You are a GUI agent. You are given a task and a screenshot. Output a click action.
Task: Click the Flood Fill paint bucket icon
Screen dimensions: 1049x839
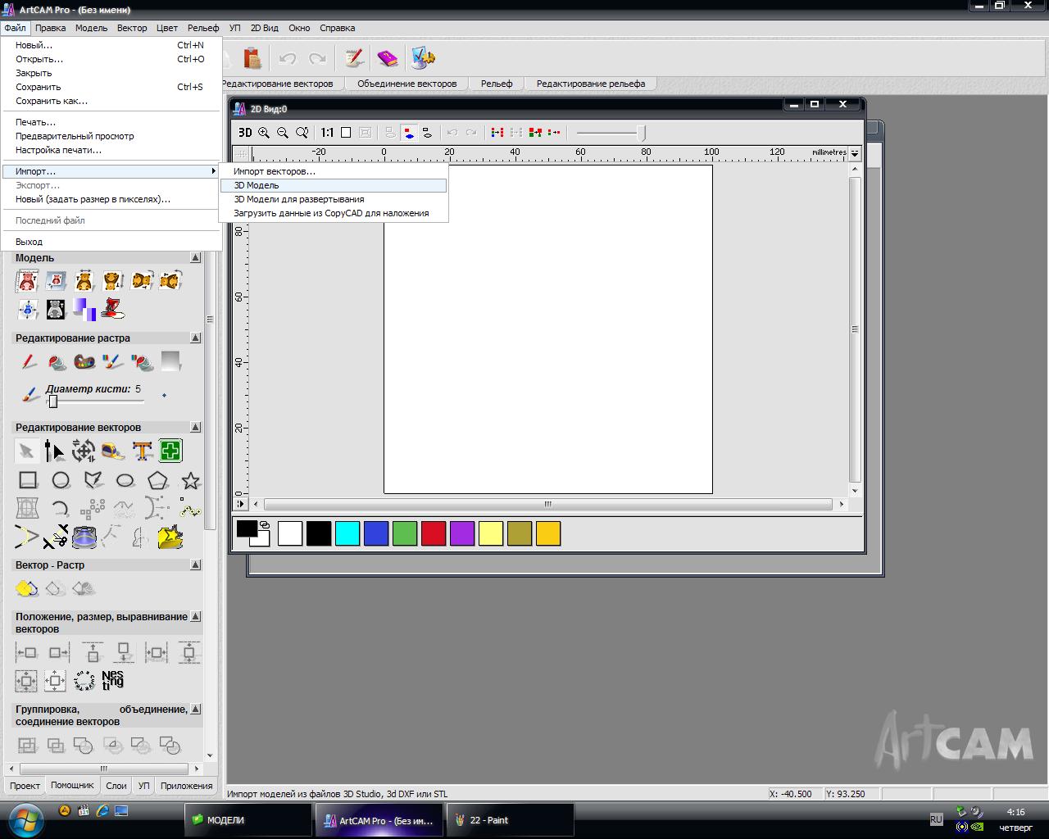pyautogui.click(x=57, y=362)
